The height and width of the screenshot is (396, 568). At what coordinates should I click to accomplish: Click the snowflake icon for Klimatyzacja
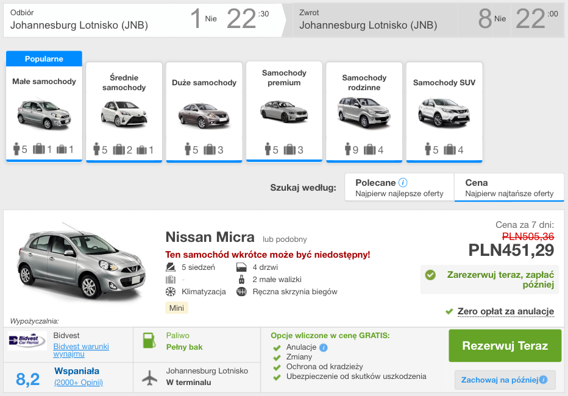[171, 292]
